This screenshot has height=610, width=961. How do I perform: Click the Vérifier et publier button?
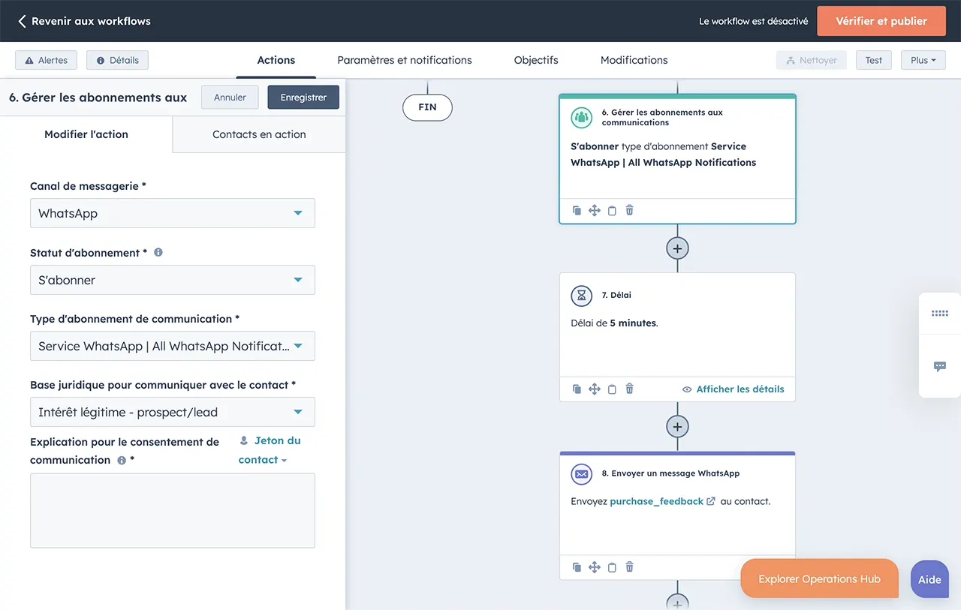click(881, 22)
